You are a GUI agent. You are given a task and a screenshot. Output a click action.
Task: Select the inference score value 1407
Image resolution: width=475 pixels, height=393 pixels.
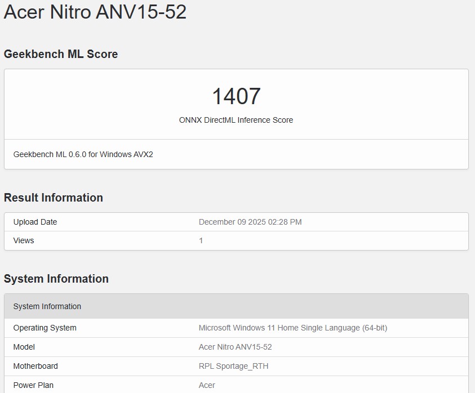click(x=237, y=97)
